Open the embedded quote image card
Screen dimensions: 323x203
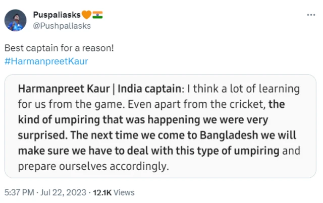pos(160,127)
